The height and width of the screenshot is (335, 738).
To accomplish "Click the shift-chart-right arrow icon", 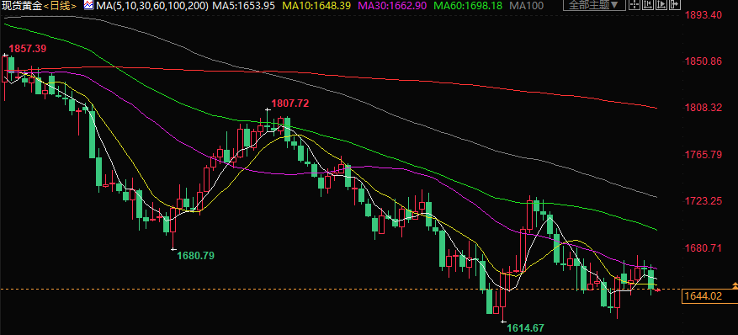I will pyautogui.click(x=675, y=5).
